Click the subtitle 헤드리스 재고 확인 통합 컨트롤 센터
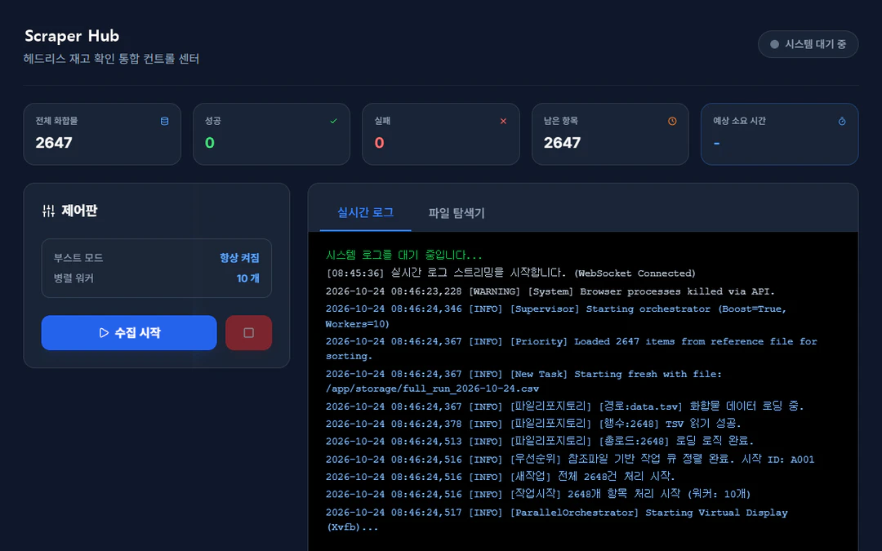Screen dimensions: 882x551 [111, 59]
